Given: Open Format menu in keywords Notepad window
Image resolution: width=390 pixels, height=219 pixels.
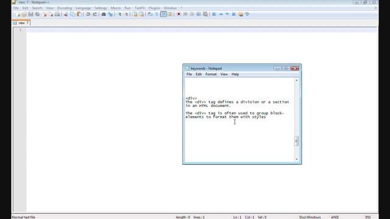Looking at the screenshot, I should tap(211, 74).
